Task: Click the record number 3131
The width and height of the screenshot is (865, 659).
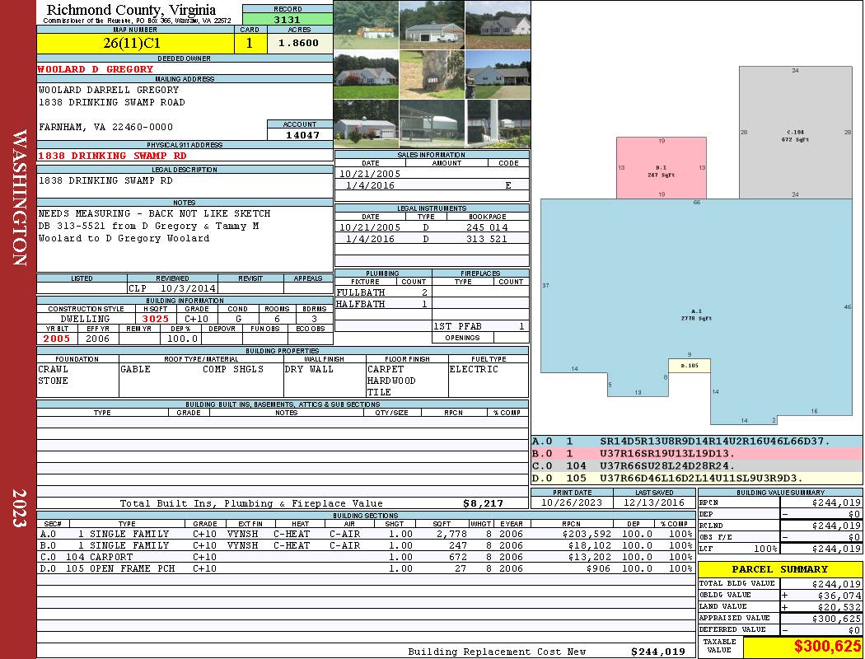Action: pos(288,19)
